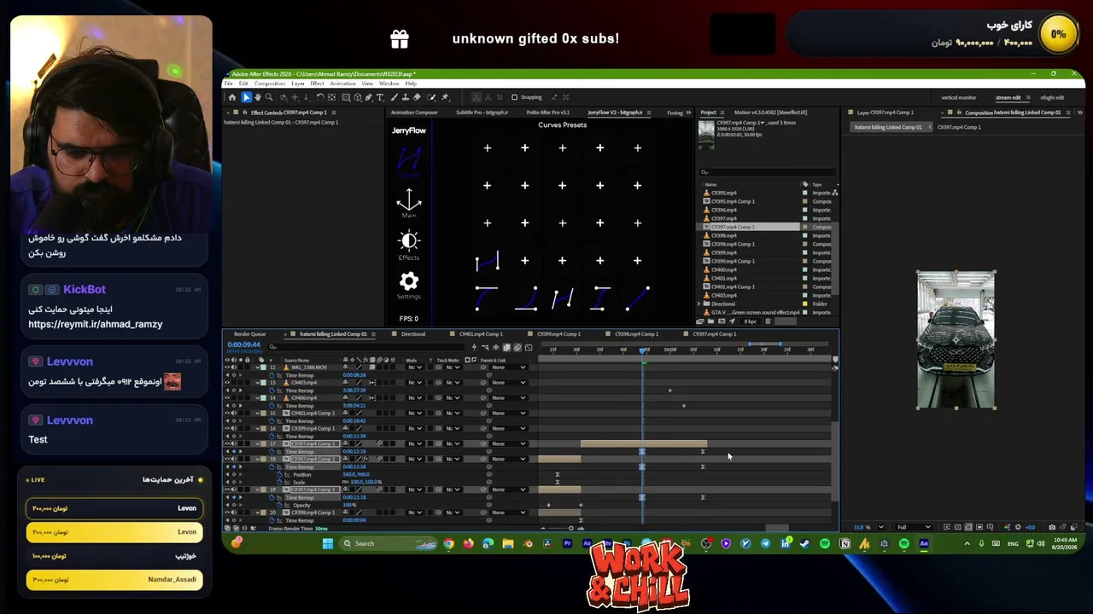
Task: Activate the Selection arrow tool
Action: tap(246, 97)
